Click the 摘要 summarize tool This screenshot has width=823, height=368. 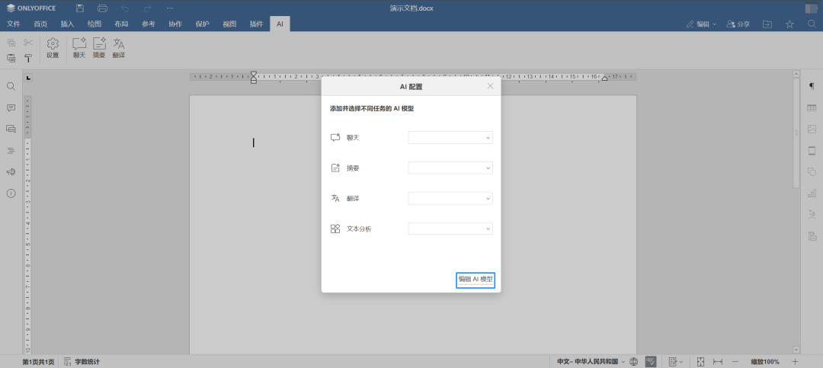(99, 48)
